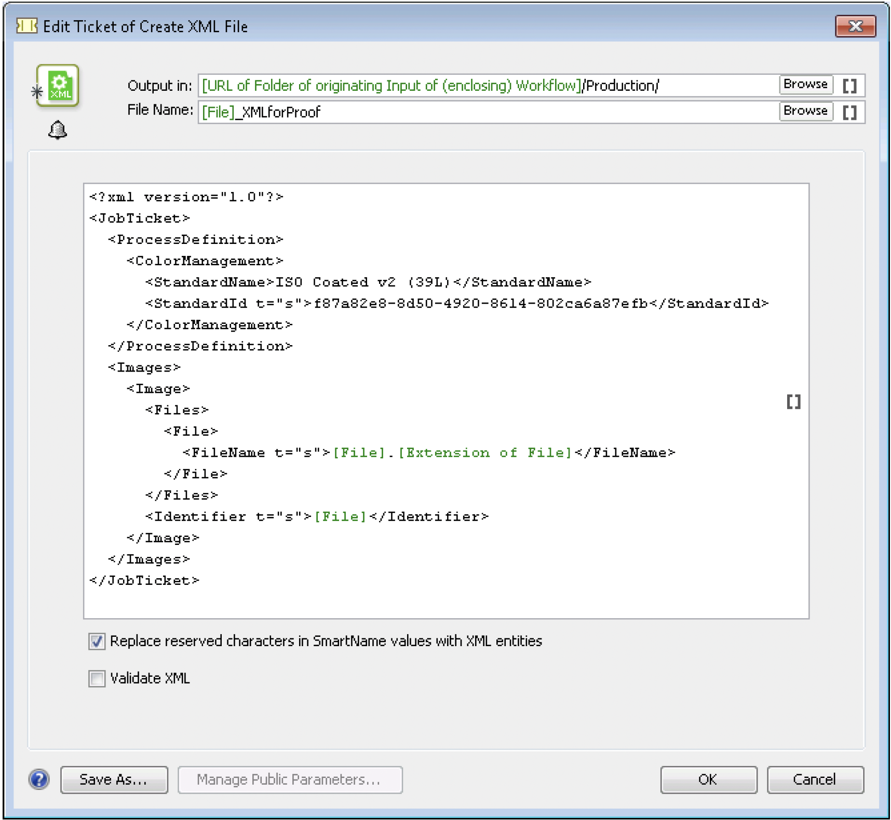Insert SmartName in File Name field
This screenshot has height=820, width=891.
point(849,112)
